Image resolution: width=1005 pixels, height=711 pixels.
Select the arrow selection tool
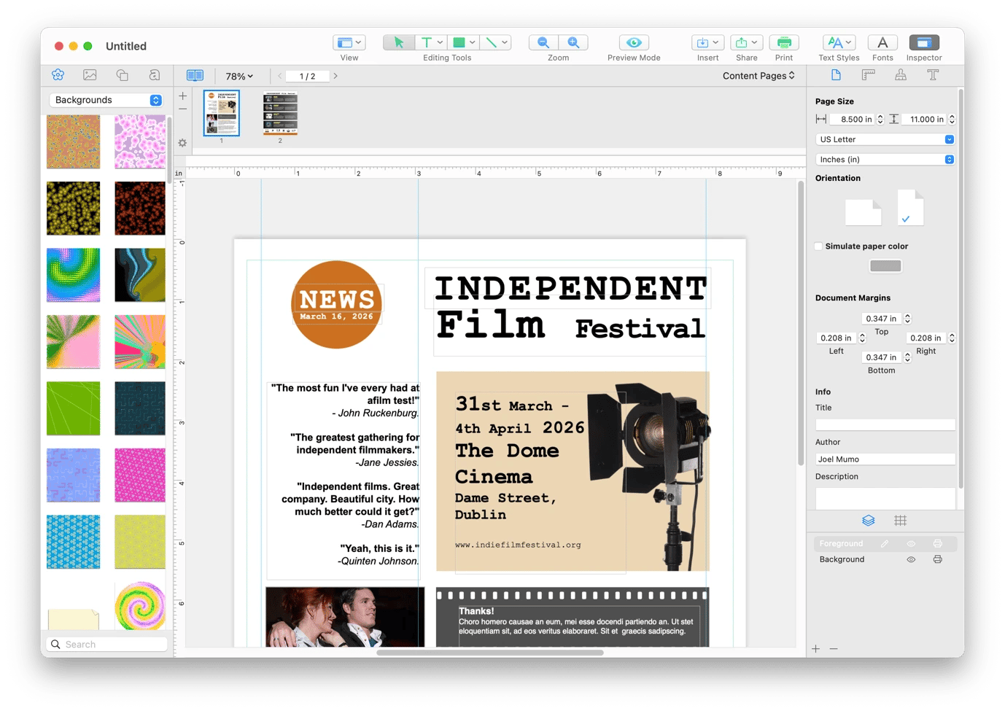pyautogui.click(x=399, y=42)
